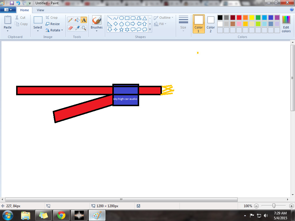Choose the Rounded rectangle shape
The width and height of the screenshot is (295, 221).
[133, 18]
